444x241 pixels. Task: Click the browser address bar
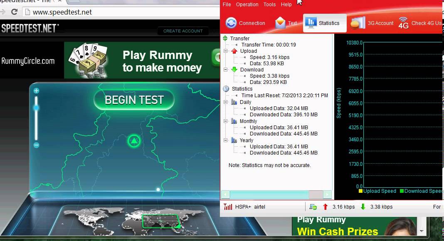pos(122,12)
